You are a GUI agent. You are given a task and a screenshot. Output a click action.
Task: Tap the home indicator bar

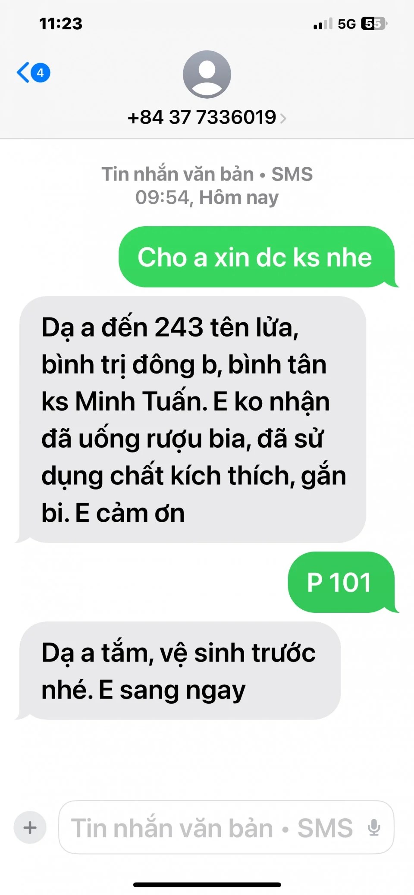207,885
